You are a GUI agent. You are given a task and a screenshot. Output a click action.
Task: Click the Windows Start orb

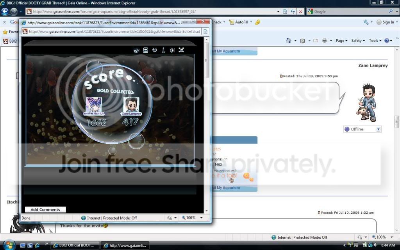point(9,245)
